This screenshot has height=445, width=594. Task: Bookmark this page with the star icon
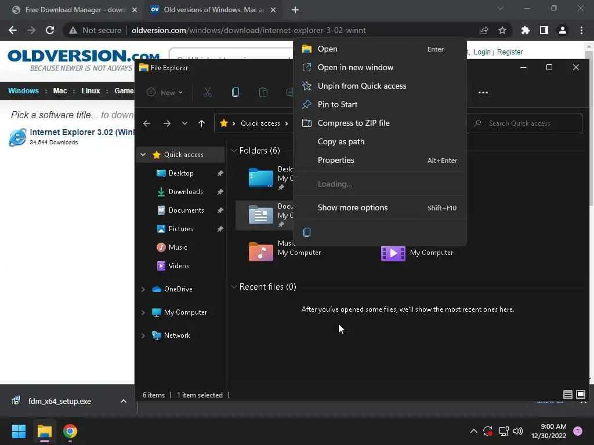(502, 30)
